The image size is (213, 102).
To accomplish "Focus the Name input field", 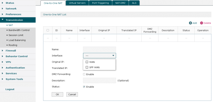I will 100,49.
